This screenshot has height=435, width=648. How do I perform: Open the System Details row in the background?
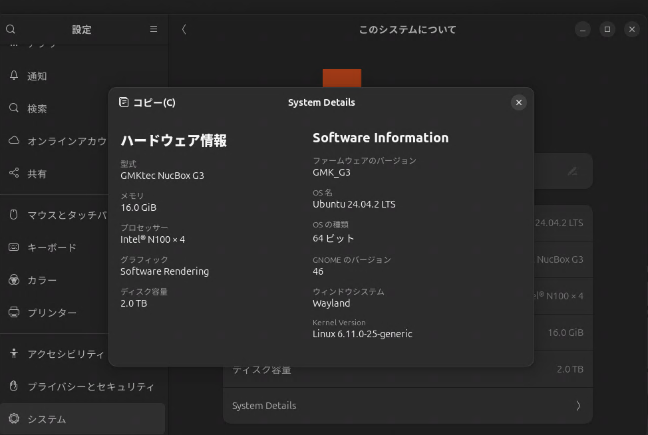pyautogui.click(x=407, y=406)
